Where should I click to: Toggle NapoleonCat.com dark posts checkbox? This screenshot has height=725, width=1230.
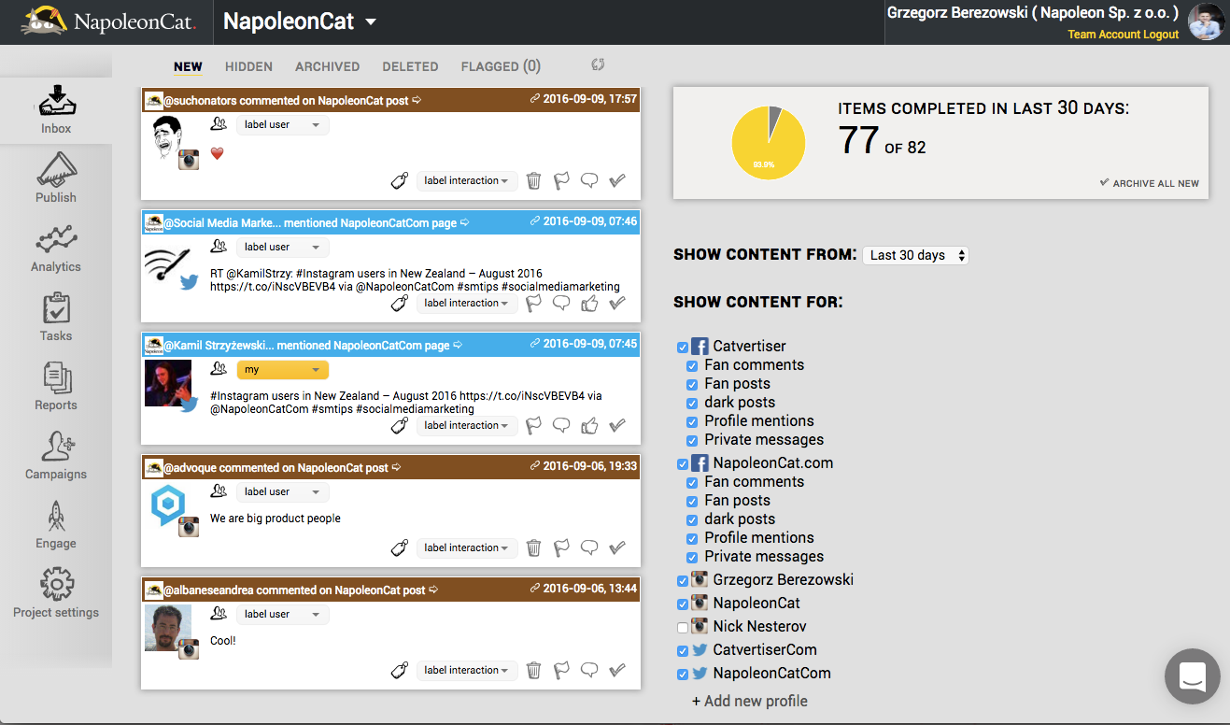[x=692, y=520]
